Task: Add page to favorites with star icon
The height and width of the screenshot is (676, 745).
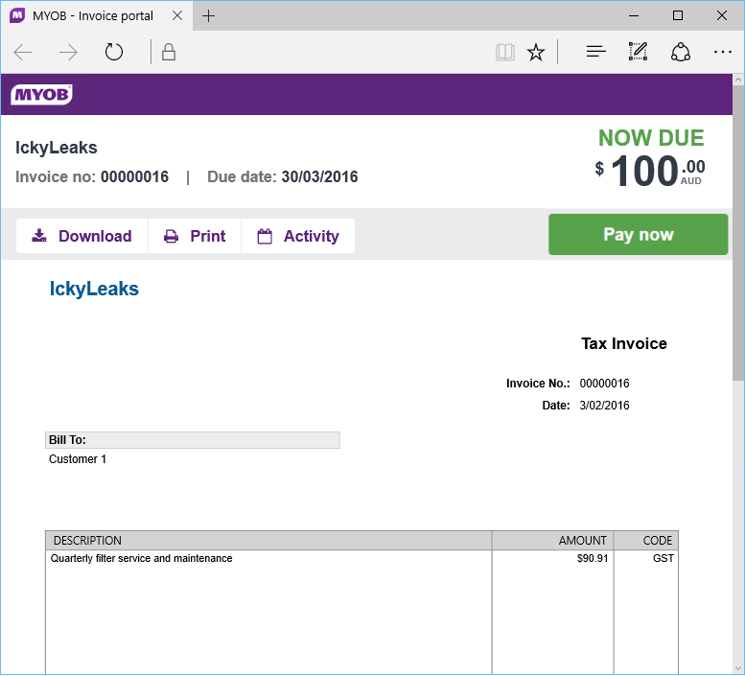Action: click(x=536, y=52)
